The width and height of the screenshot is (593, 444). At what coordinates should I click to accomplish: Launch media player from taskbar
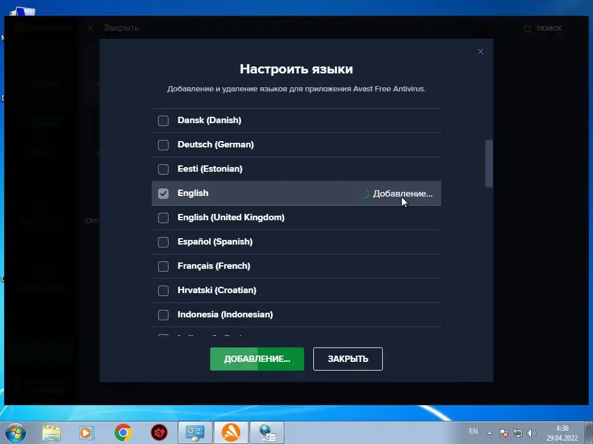87,432
